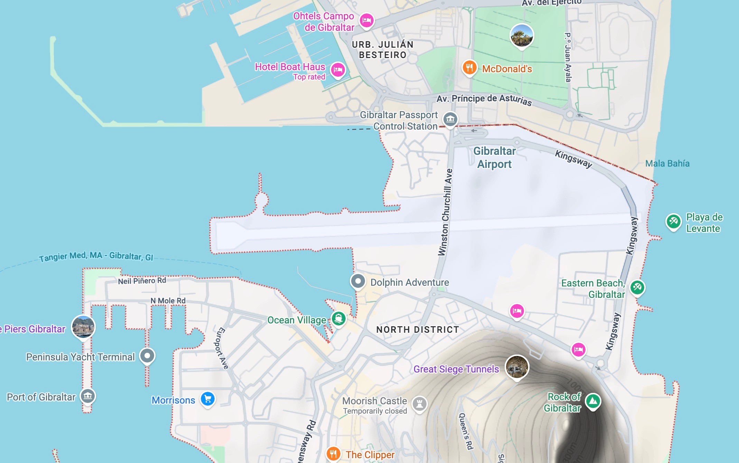The width and height of the screenshot is (739, 463).
Task: Select the Dolphin Adventure location marker
Action: [358, 281]
